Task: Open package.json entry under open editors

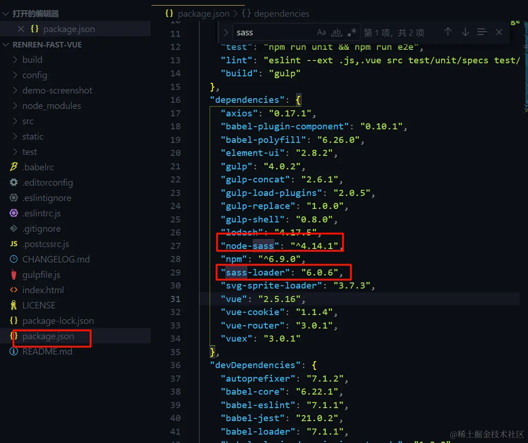Action: [69, 29]
